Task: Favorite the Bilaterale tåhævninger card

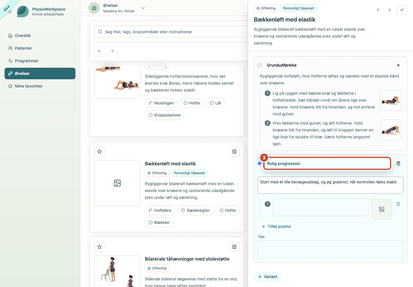Action: pos(100,247)
